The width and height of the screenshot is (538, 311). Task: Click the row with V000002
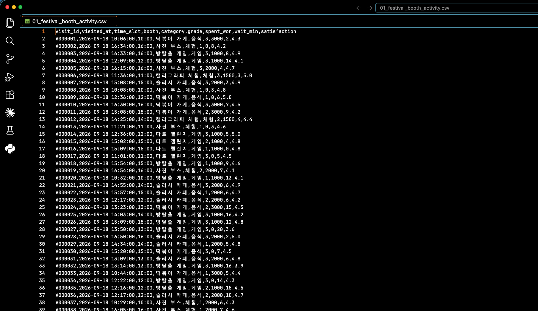tap(140, 46)
